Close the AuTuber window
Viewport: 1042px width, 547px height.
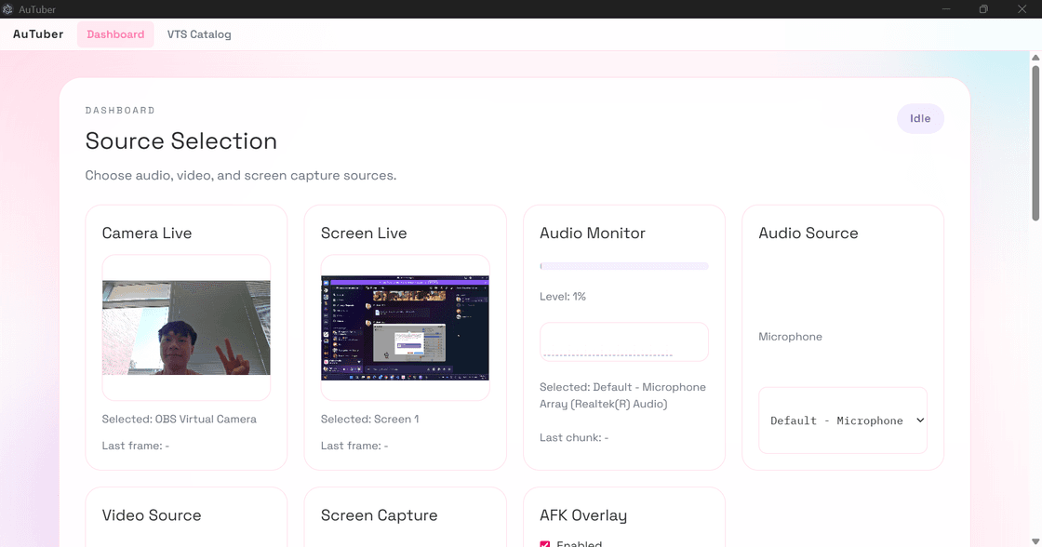click(x=1022, y=9)
